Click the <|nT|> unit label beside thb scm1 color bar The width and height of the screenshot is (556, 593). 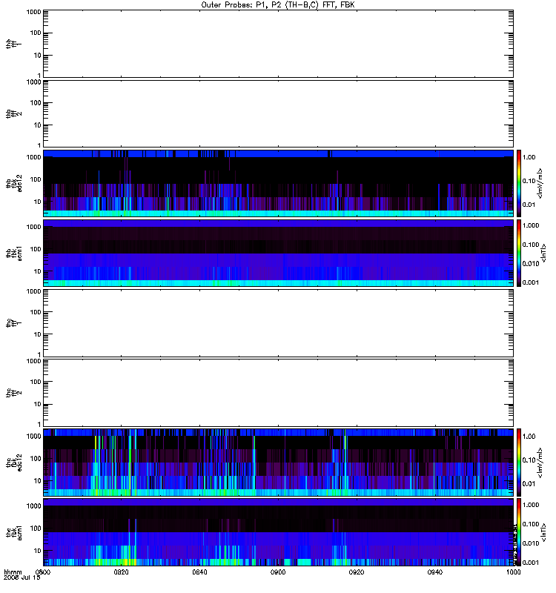(543, 253)
